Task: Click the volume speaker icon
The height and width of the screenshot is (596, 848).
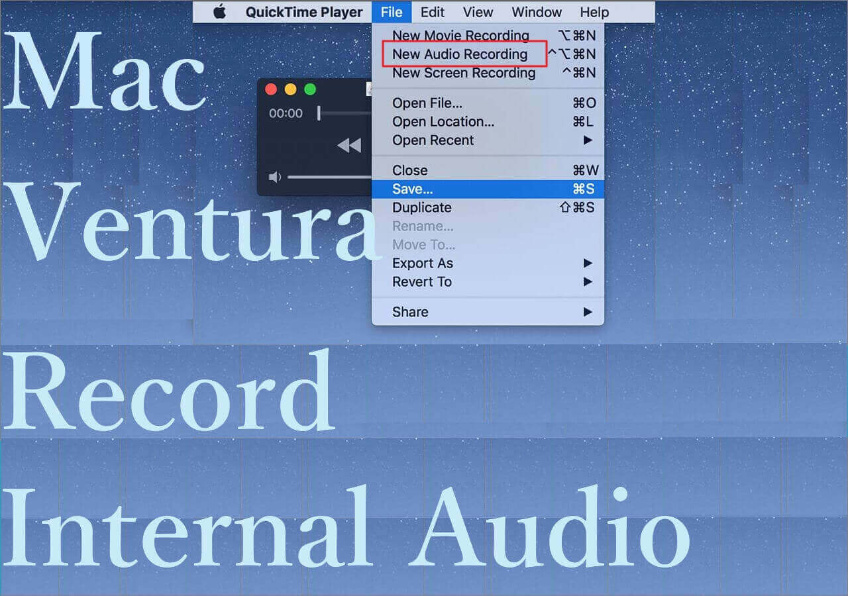Action: point(274,177)
